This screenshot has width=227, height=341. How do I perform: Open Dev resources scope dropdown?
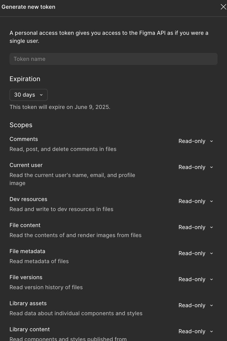click(x=196, y=201)
